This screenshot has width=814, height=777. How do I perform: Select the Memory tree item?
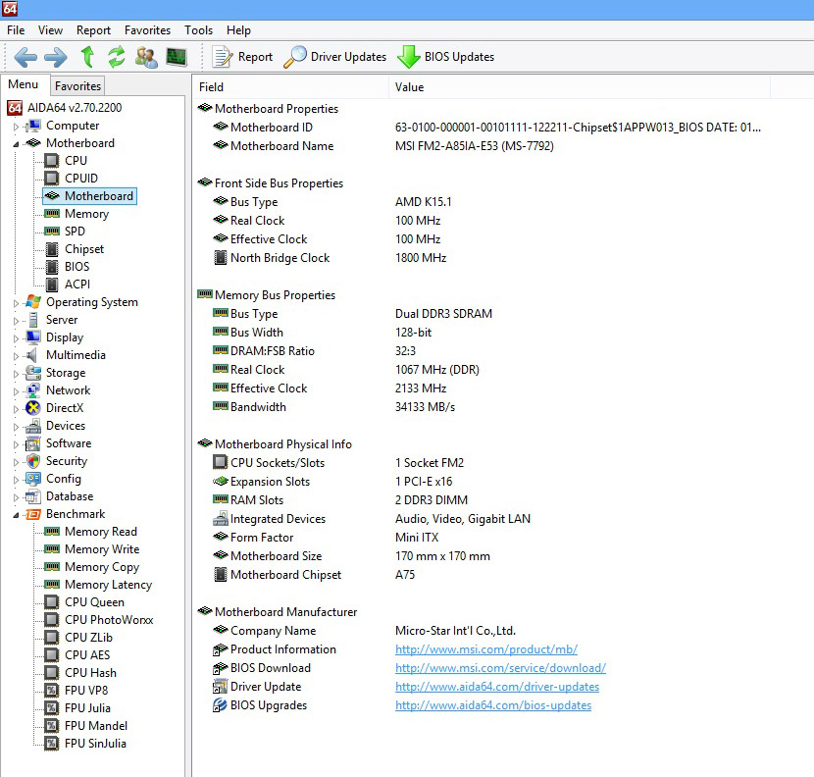pyautogui.click(x=76, y=214)
